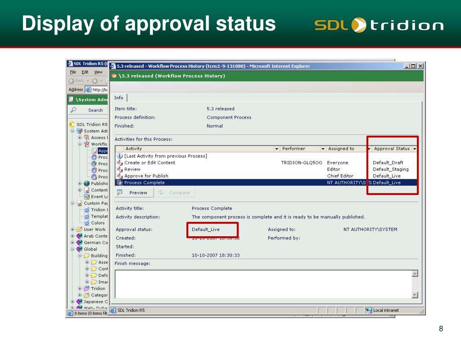Expand the Arab Content publication node
Image resolution: width=461 pixels, height=345 pixels.
click(x=72, y=236)
